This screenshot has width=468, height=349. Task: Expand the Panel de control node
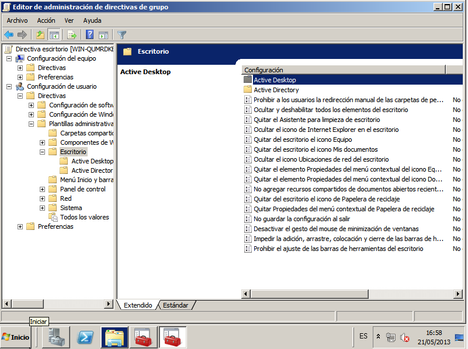pos(43,189)
